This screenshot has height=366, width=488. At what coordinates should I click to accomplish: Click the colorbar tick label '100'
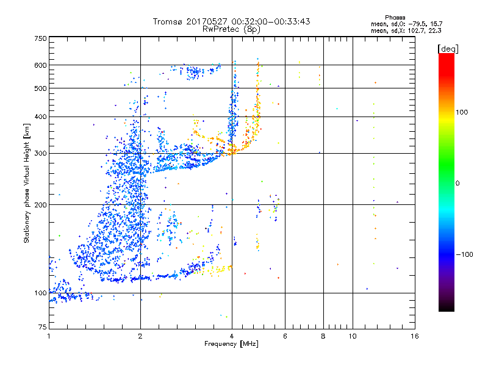point(462,112)
